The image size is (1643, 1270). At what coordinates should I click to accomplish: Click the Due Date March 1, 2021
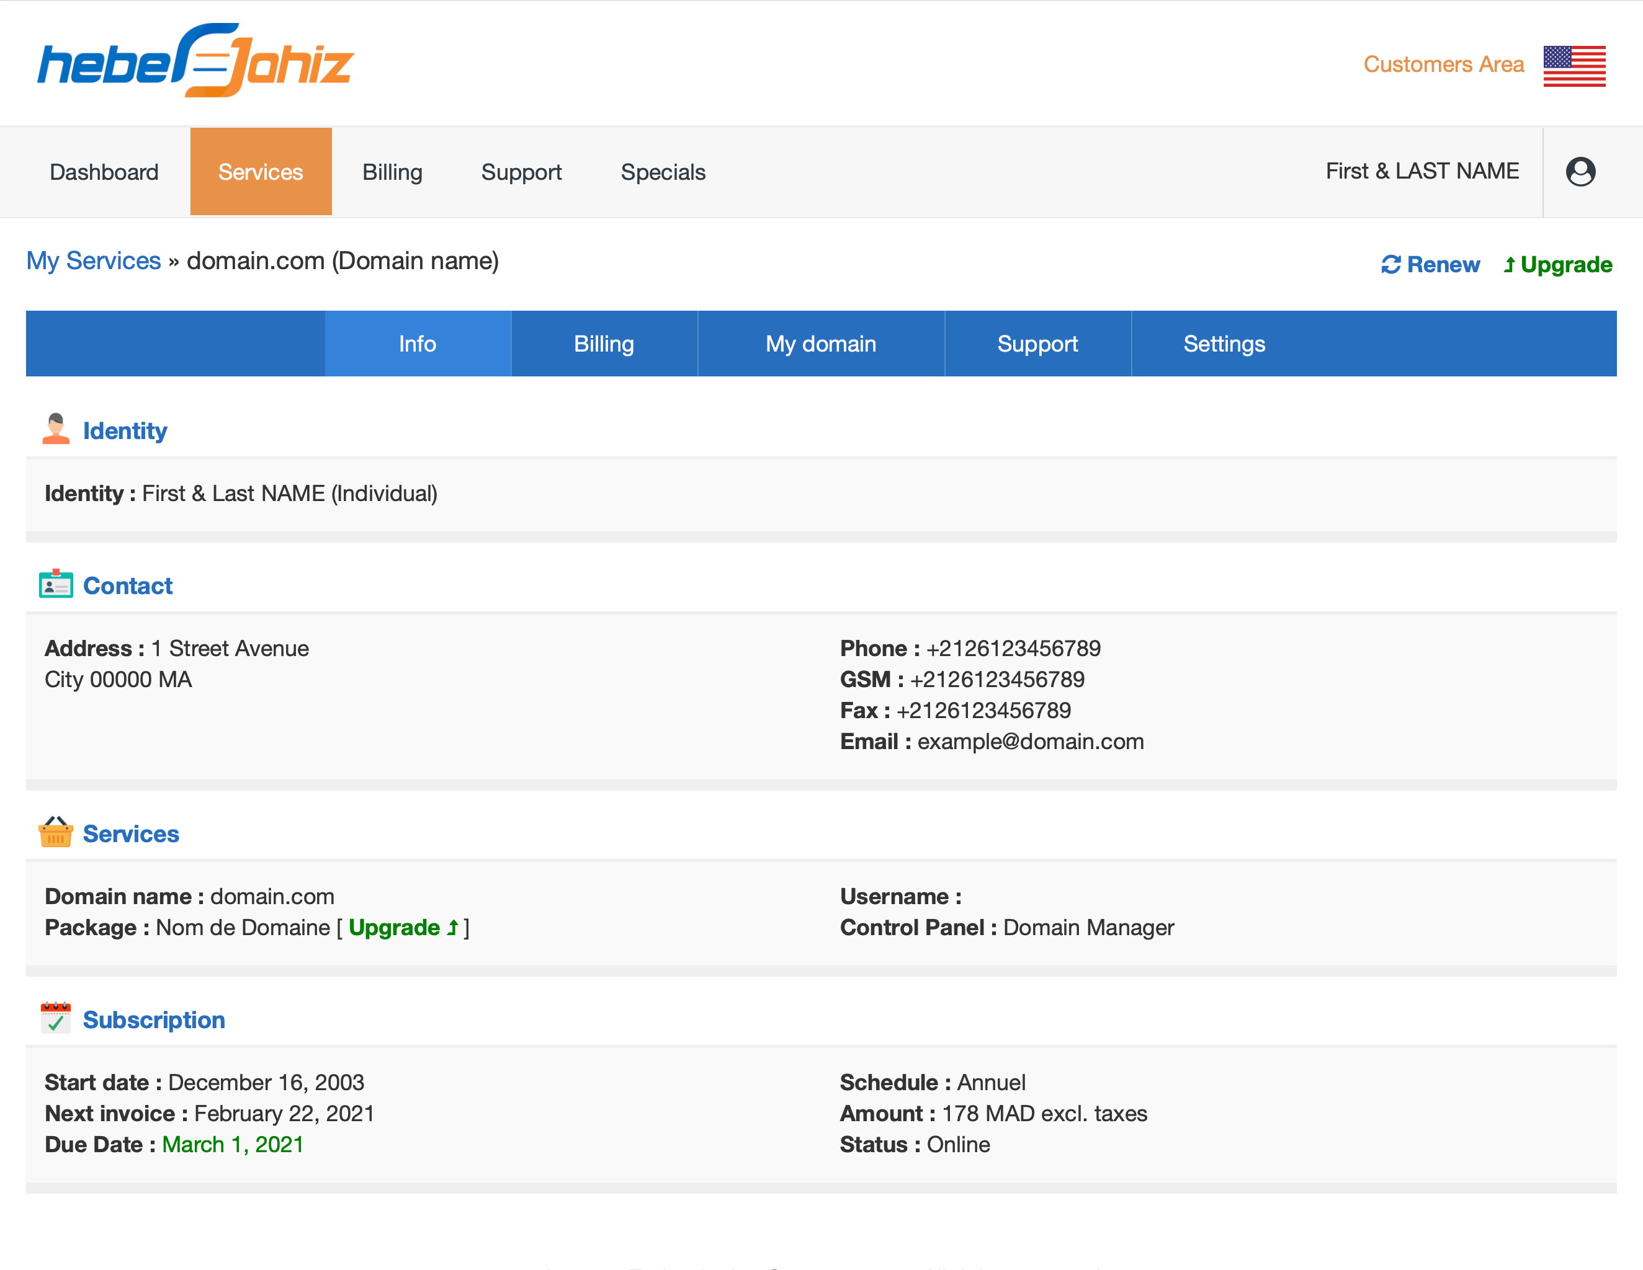(233, 1145)
